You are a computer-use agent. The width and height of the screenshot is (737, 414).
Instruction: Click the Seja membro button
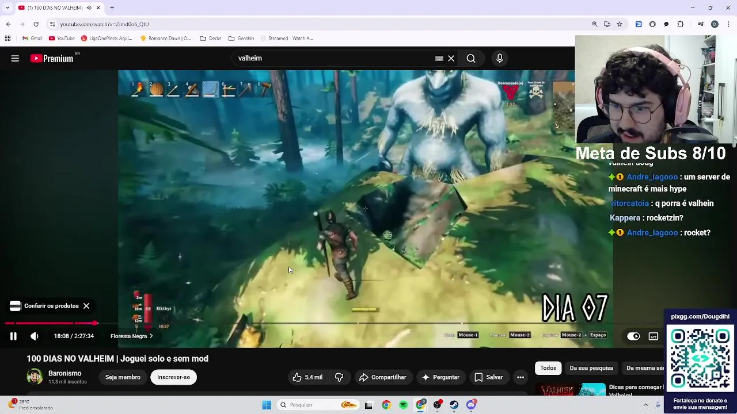click(x=123, y=377)
